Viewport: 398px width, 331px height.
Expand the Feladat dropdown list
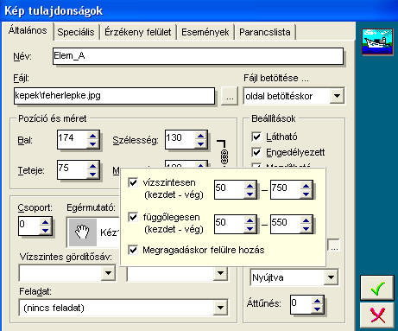click(x=220, y=308)
